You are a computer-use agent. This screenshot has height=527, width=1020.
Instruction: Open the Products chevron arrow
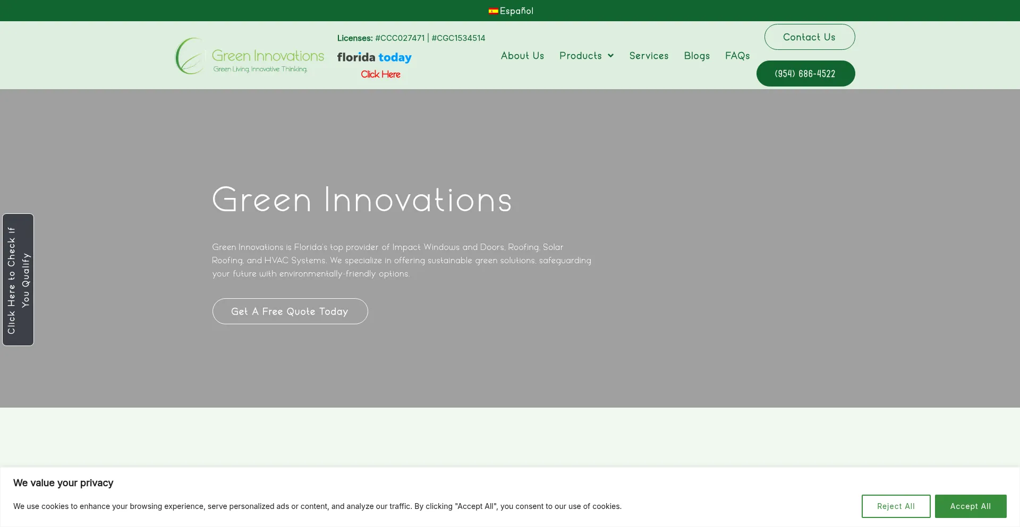pyautogui.click(x=610, y=55)
